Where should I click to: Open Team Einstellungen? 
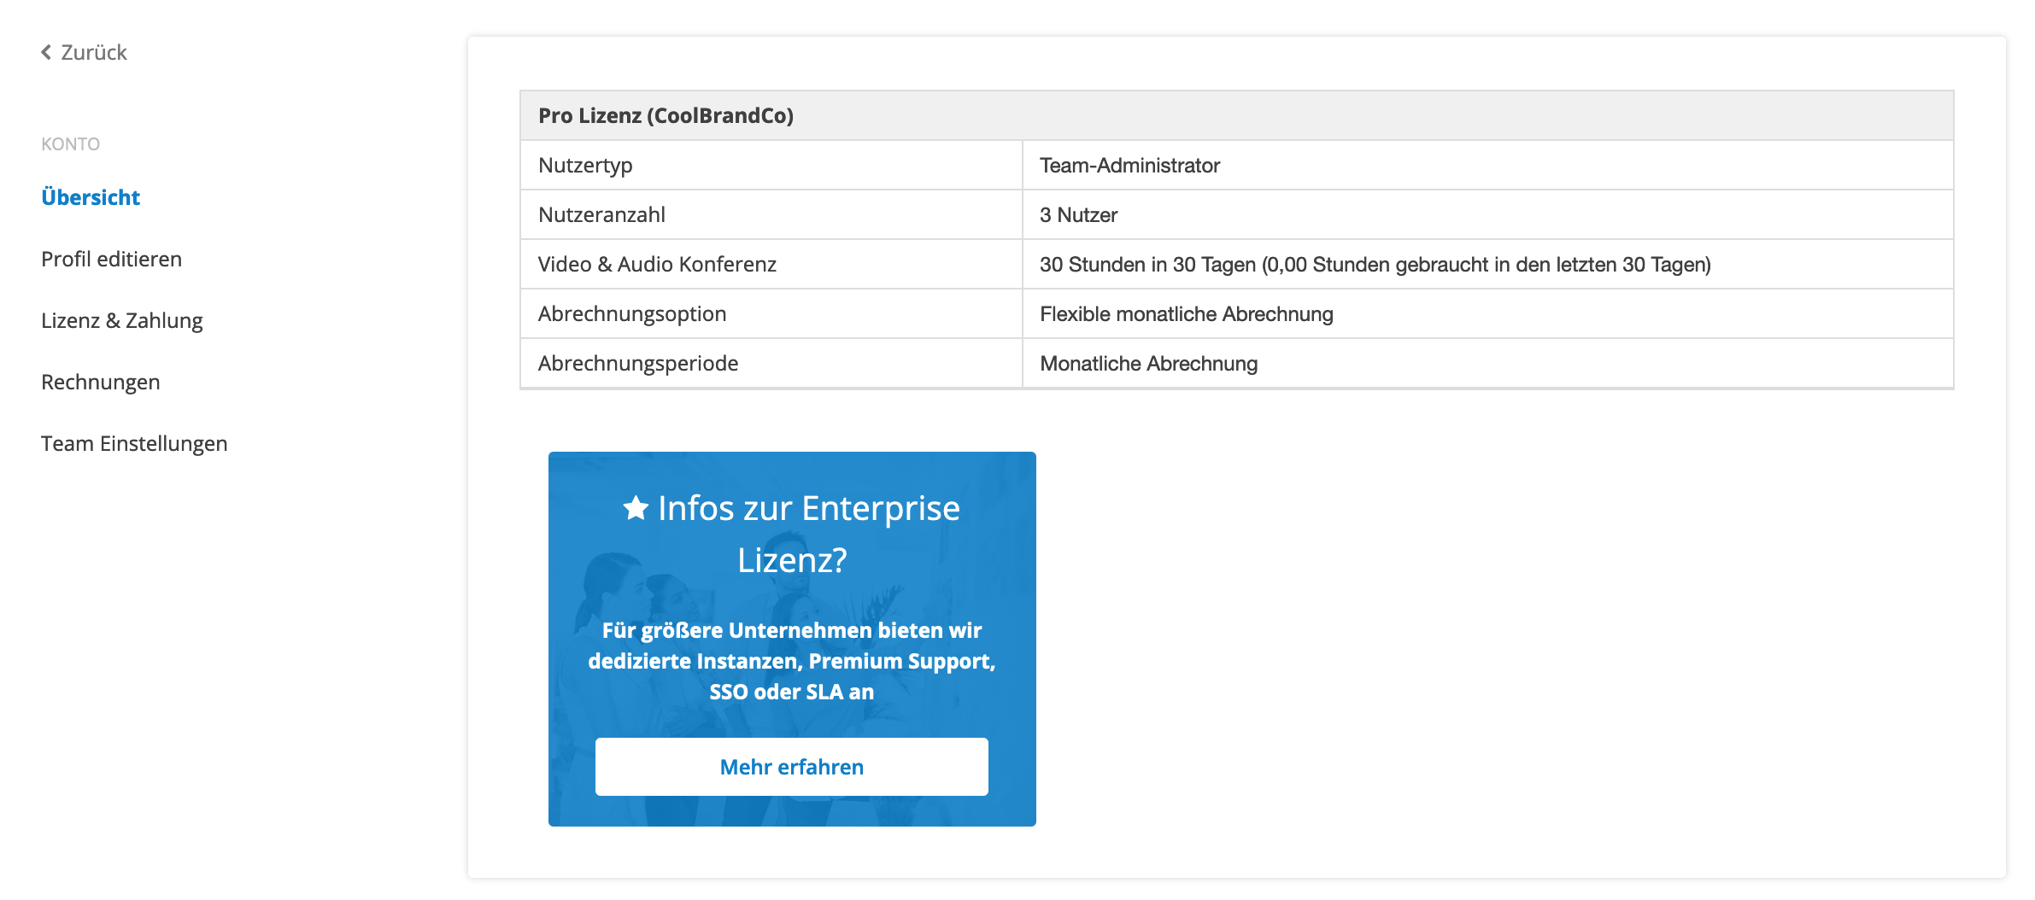pyautogui.click(x=134, y=443)
